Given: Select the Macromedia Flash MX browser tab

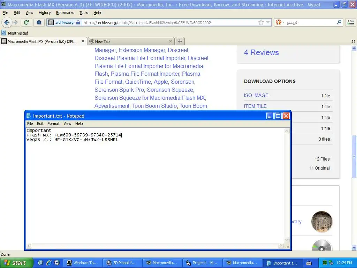Looking at the screenshot, I should click(43, 41).
